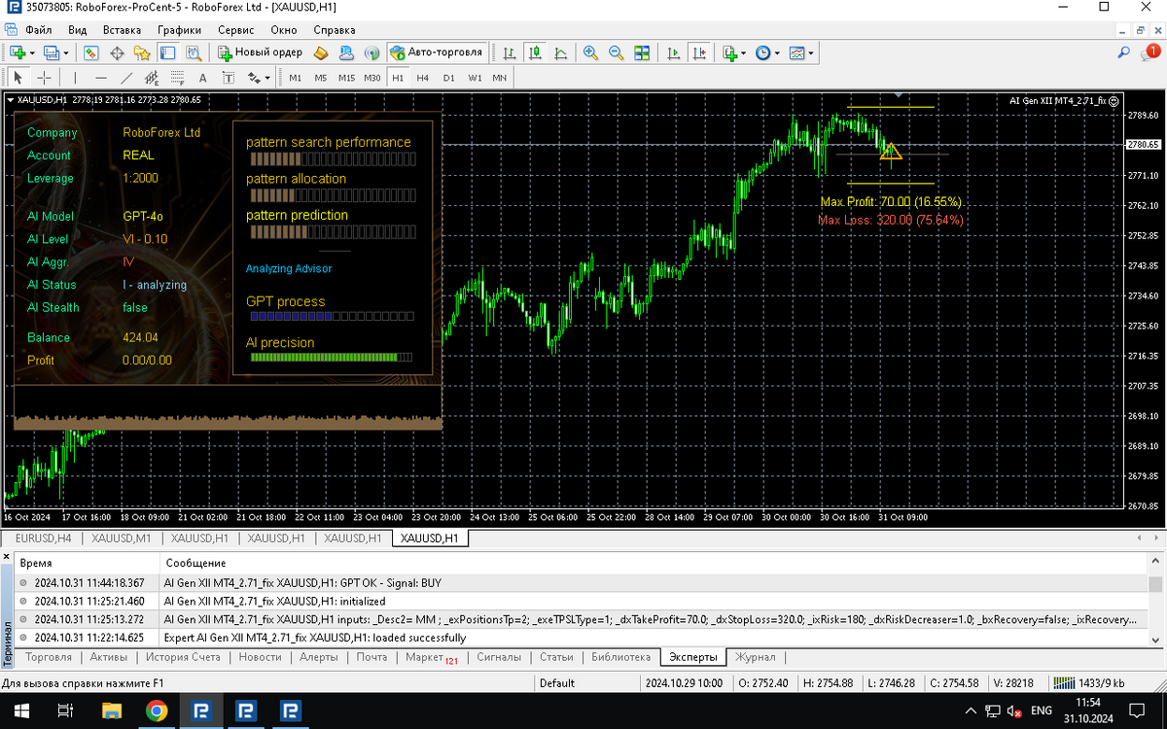Select the 'GPT OK - Signal: BUY' log row
1167x729 pixels.
coord(582,582)
